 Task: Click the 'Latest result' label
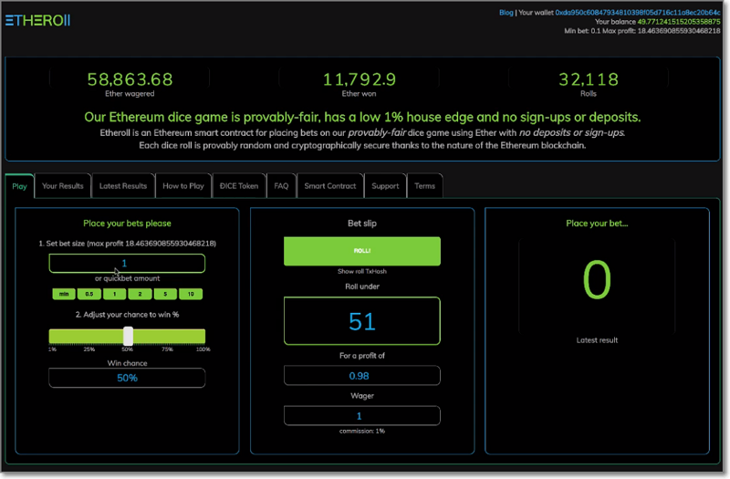597,340
